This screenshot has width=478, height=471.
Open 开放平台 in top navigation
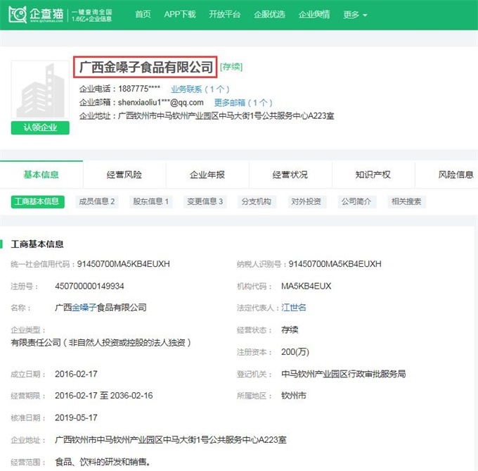[x=224, y=15]
